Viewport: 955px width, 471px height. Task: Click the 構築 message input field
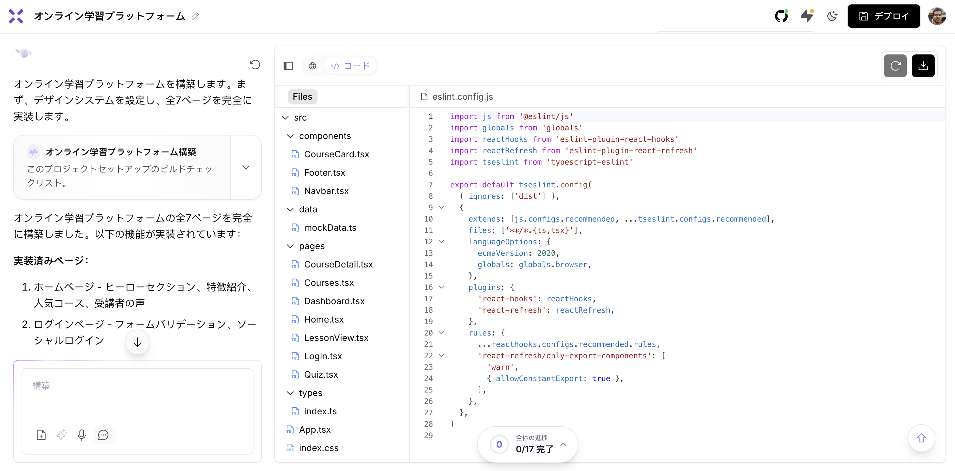point(137,396)
